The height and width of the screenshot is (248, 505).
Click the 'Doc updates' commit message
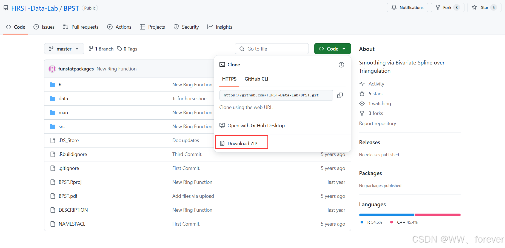coord(186,140)
